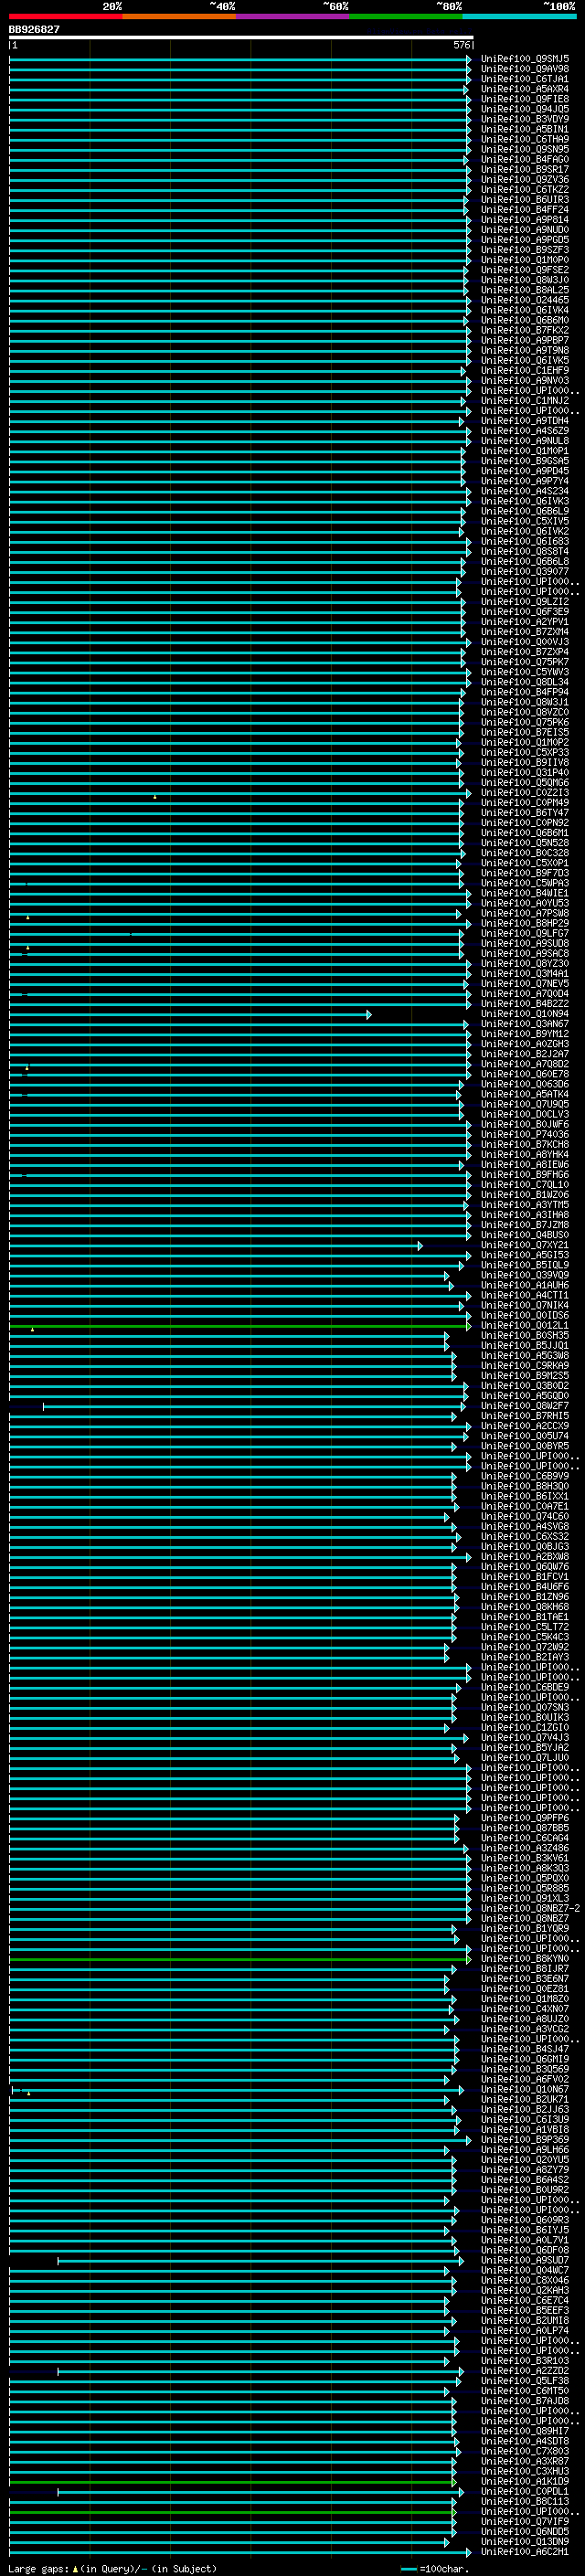Click the UniRef100_B6UIR3 label
585x2576 pixels.
(x=525, y=200)
